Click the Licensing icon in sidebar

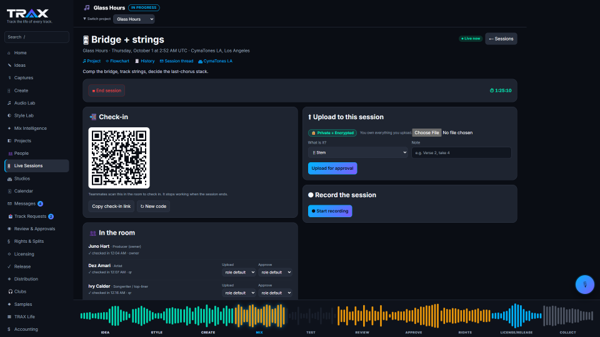tap(9, 254)
